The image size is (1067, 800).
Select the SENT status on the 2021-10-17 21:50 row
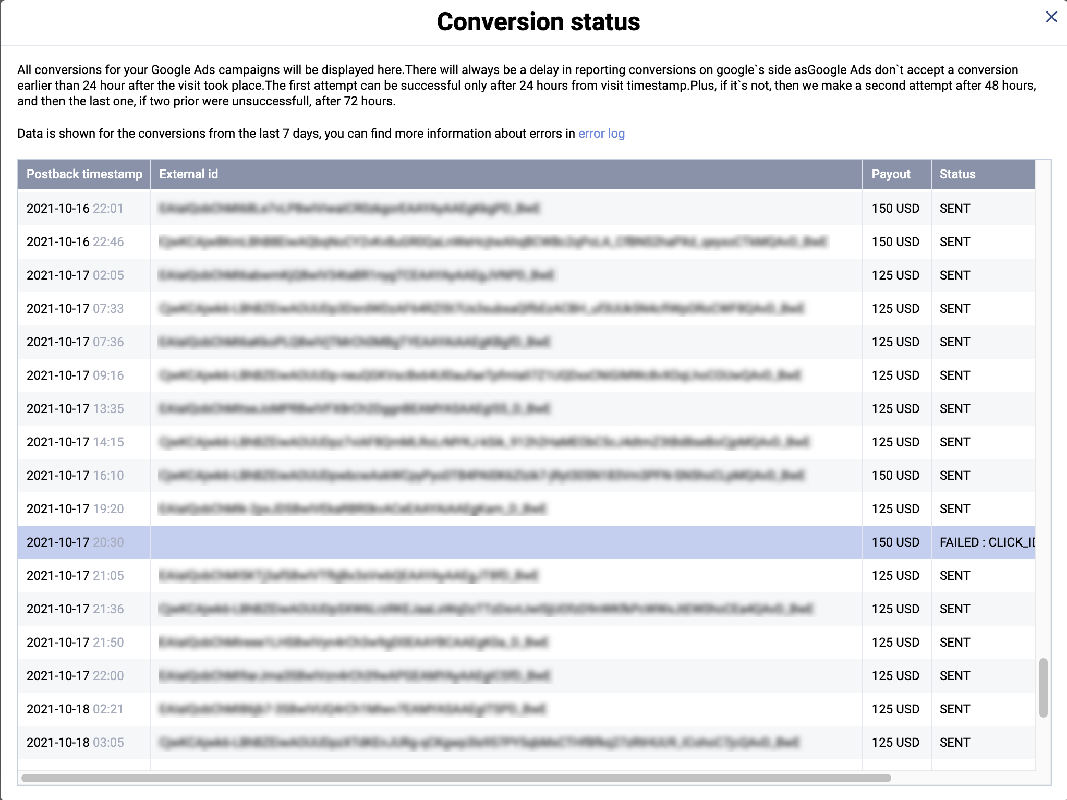(x=954, y=642)
